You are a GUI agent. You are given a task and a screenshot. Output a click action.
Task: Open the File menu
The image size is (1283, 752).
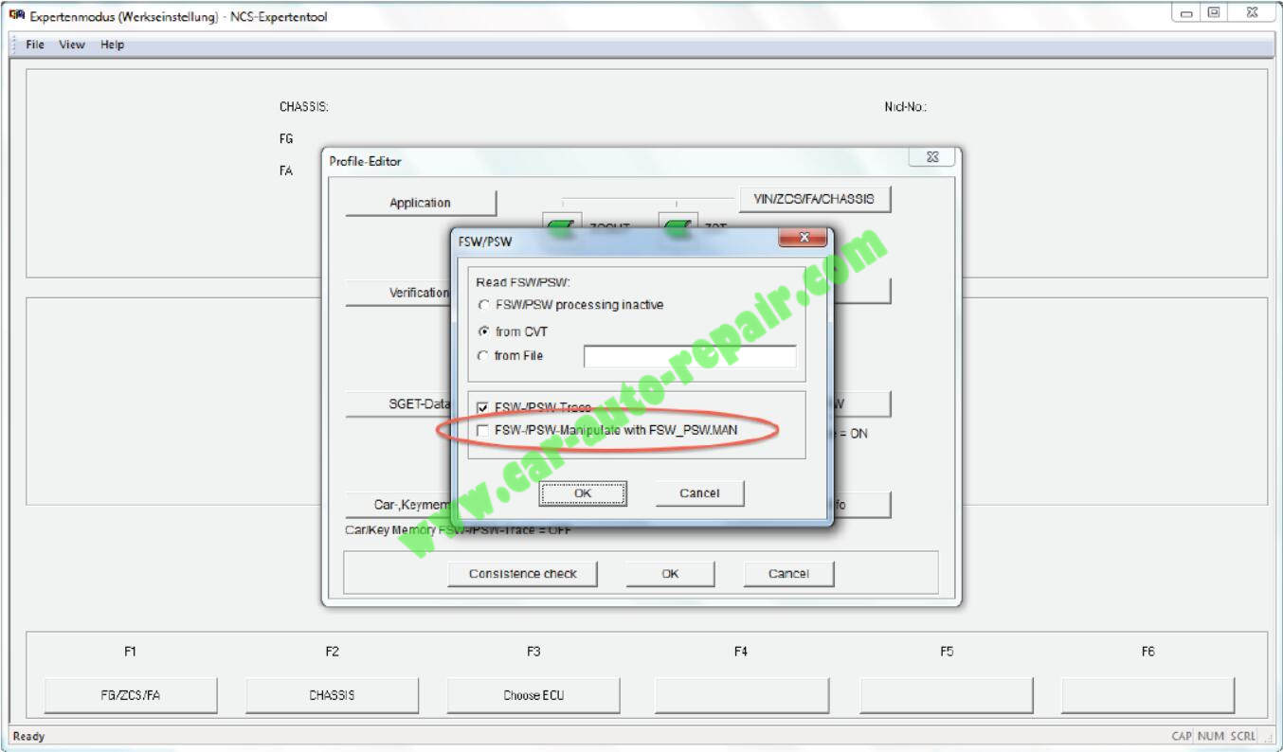pos(35,45)
